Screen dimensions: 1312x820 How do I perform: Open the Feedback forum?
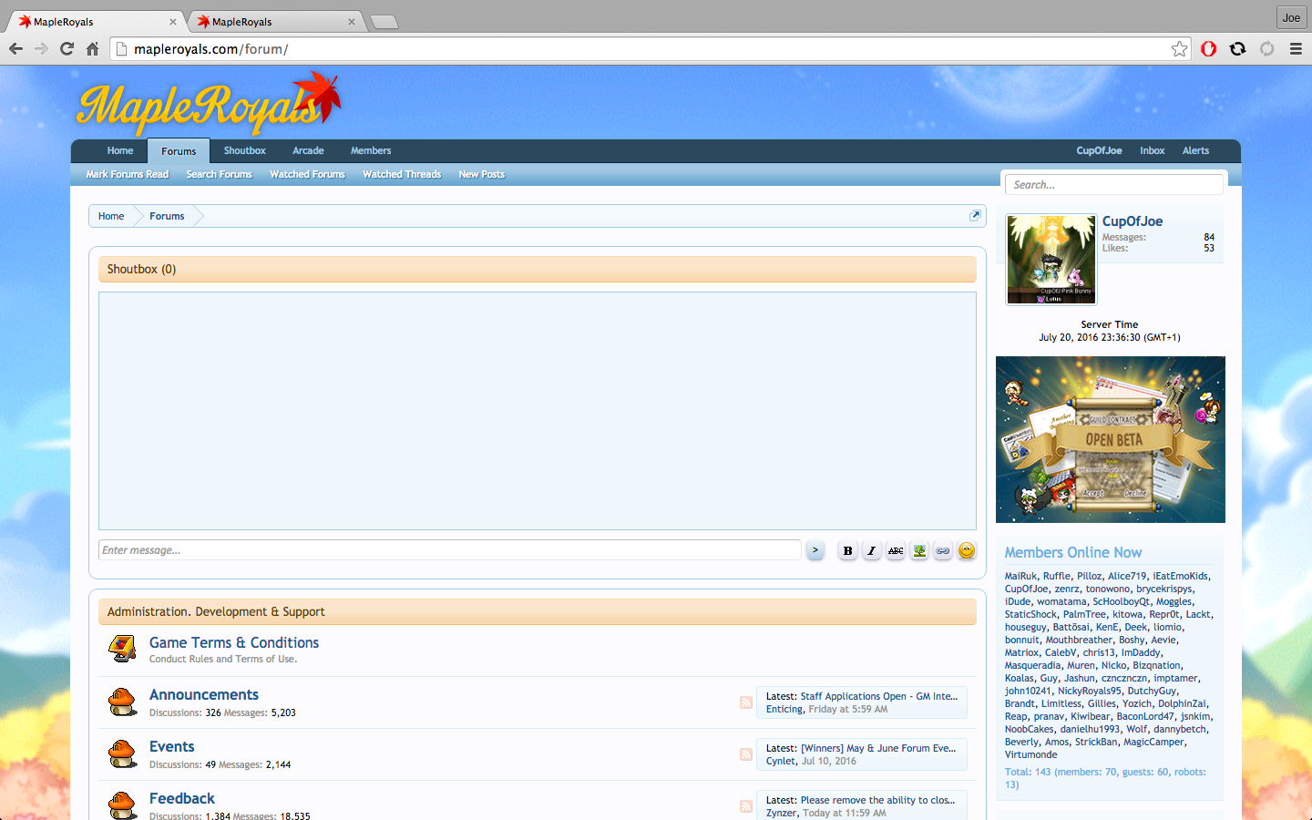(x=182, y=799)
